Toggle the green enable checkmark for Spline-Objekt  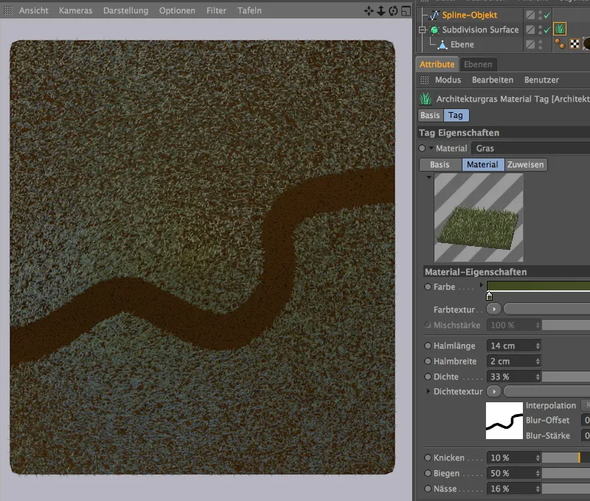click(x=546, y=15)
